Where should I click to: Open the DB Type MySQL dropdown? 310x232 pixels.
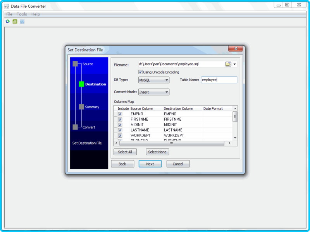(x=154, y=80)
